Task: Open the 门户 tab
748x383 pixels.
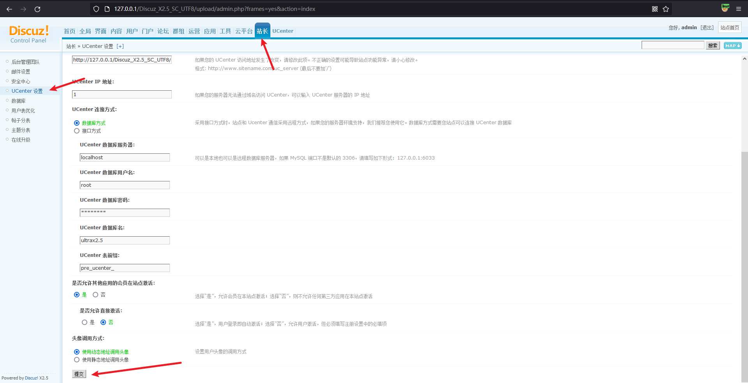Action: (x=148, y=31)
